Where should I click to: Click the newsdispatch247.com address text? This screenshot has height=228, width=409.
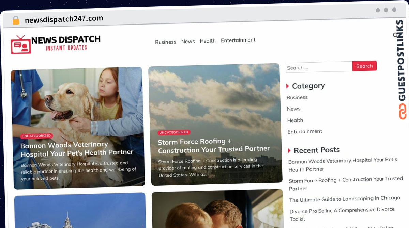64,19
